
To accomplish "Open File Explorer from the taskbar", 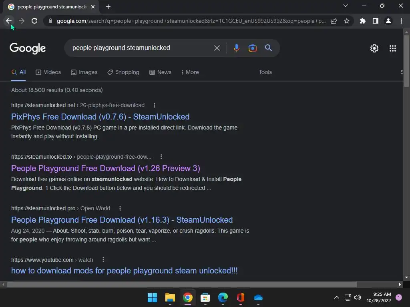I will [x=170, y=297].
